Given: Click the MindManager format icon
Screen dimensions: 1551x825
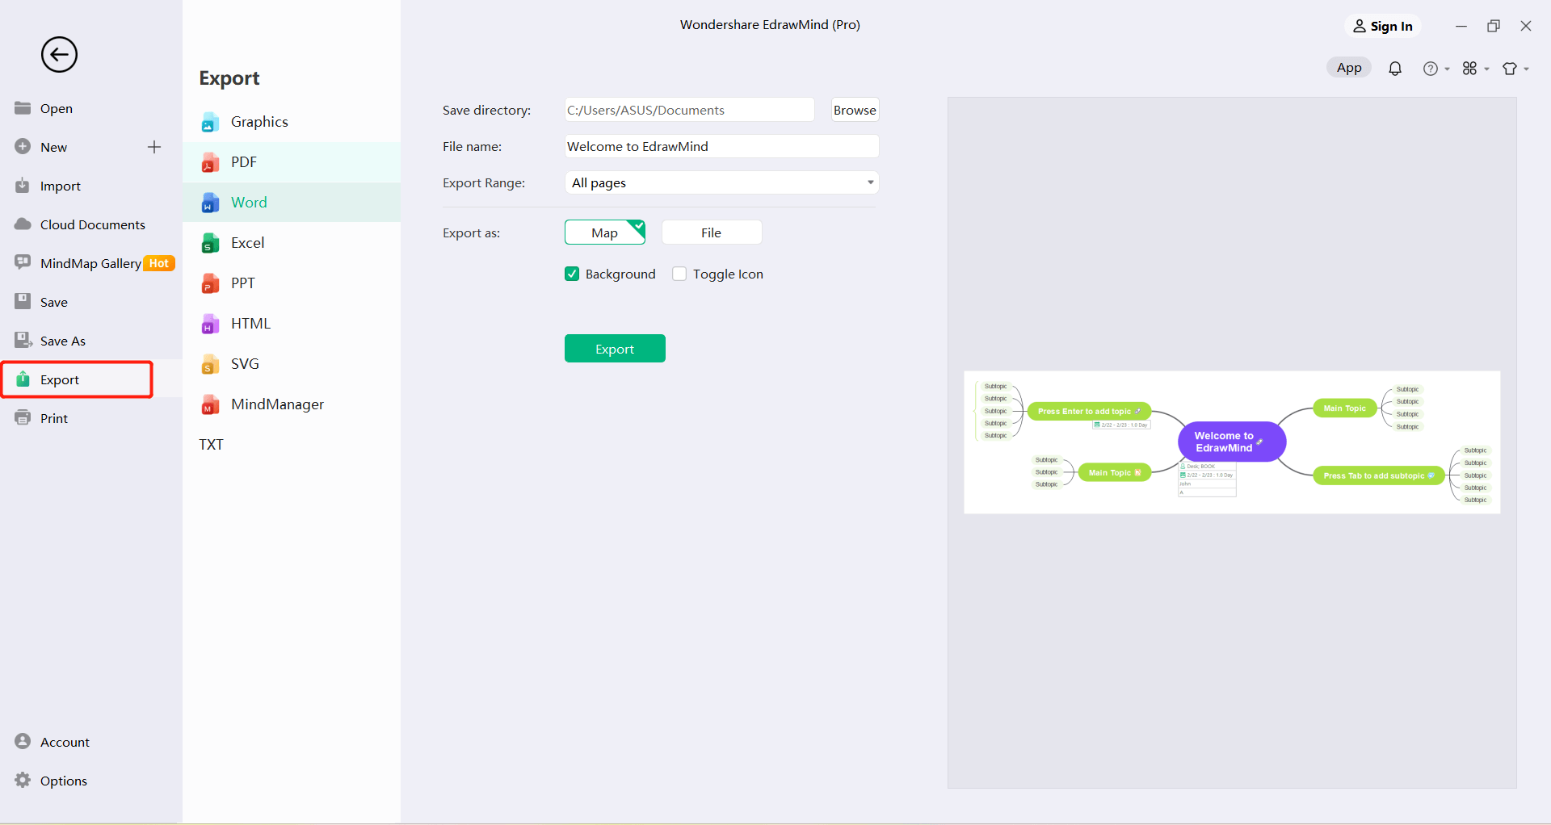Looking at the screenshot, I should 210,404.
